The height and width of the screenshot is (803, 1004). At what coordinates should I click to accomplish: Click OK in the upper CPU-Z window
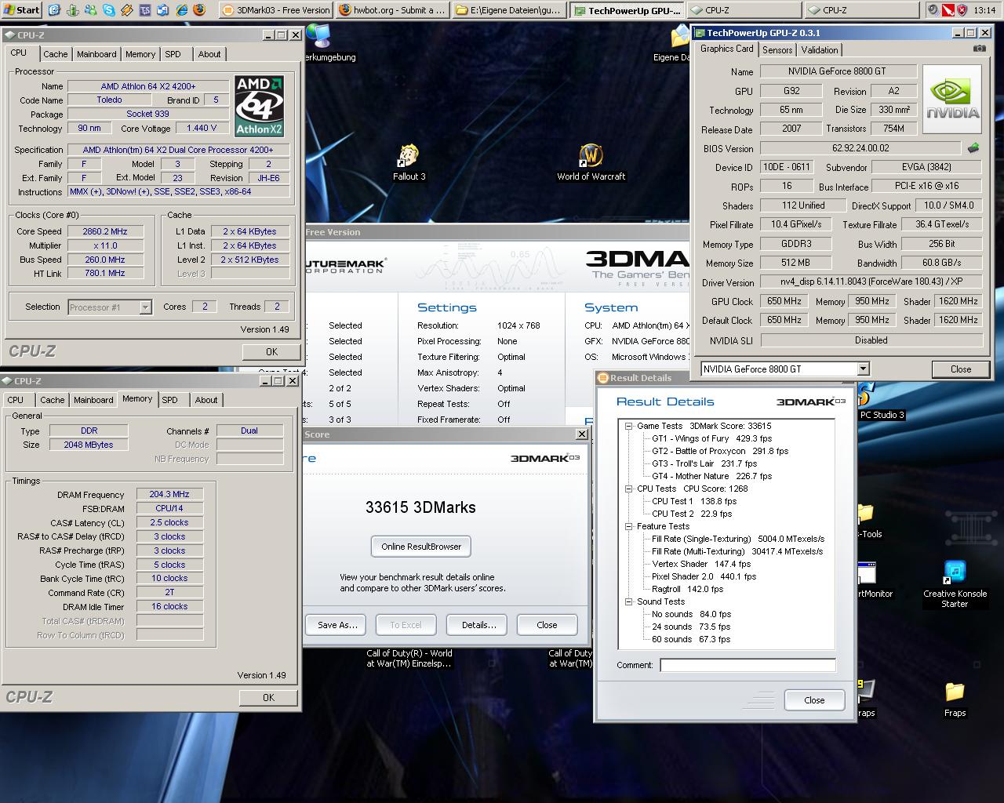tap(271, 352)
